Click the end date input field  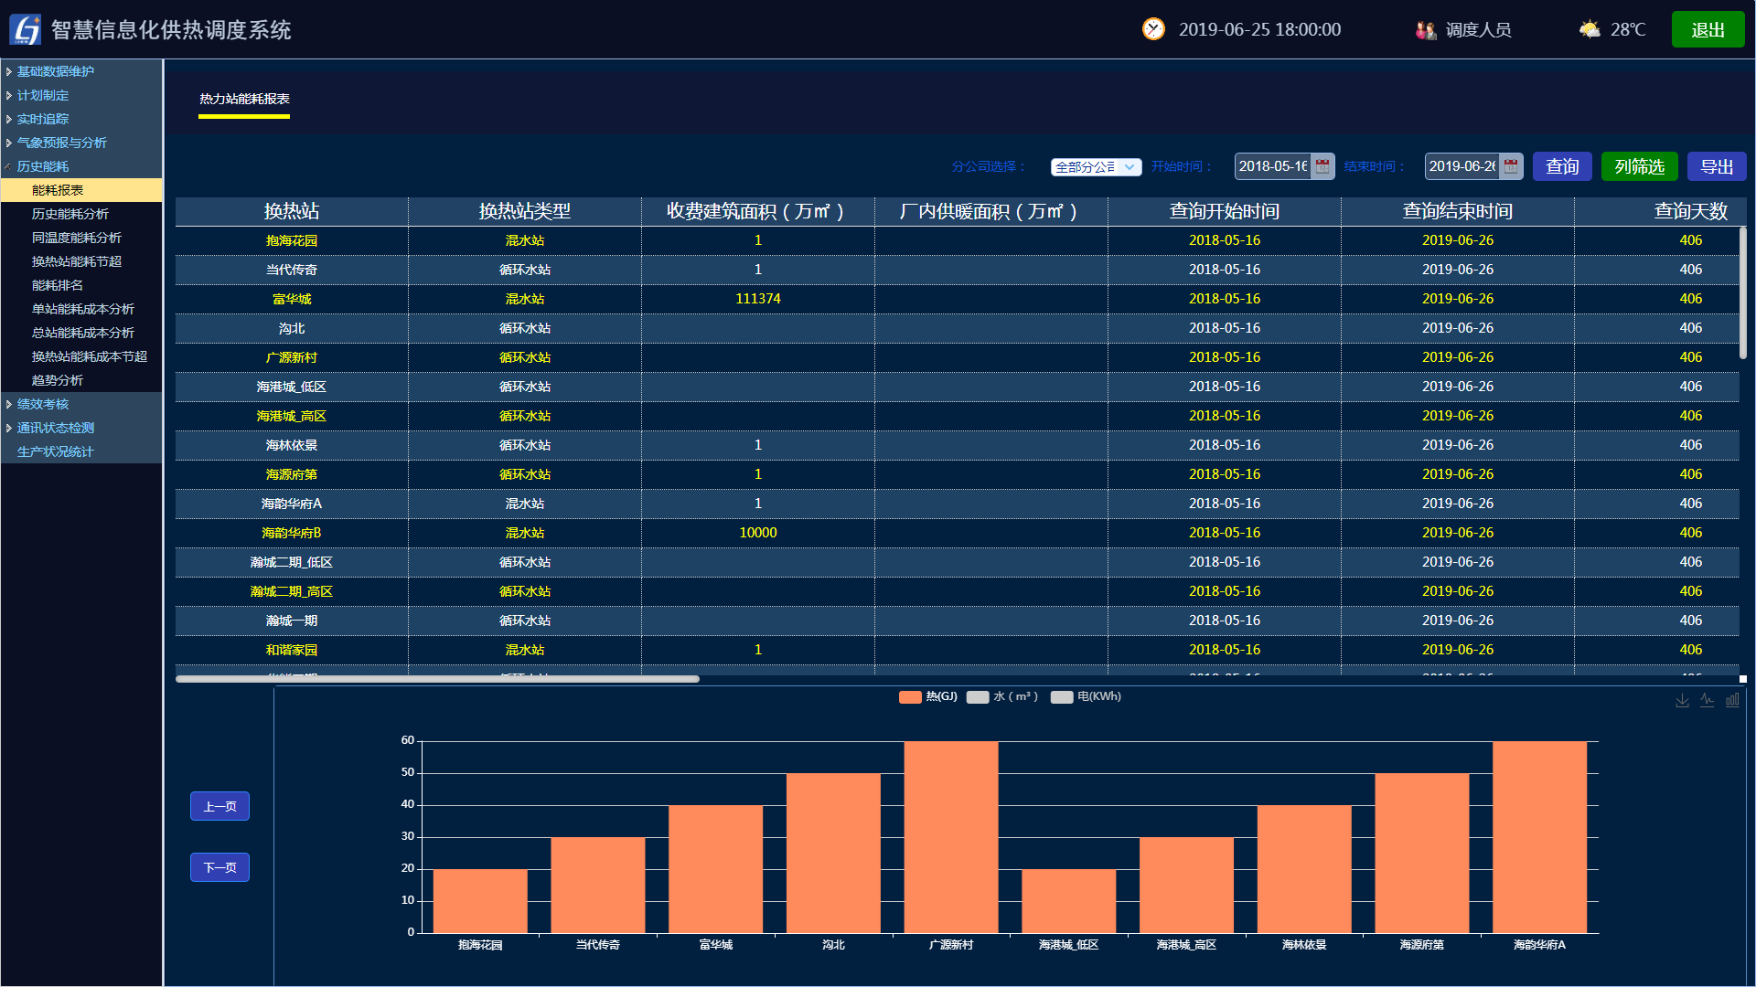click(x=1462, y=166)
